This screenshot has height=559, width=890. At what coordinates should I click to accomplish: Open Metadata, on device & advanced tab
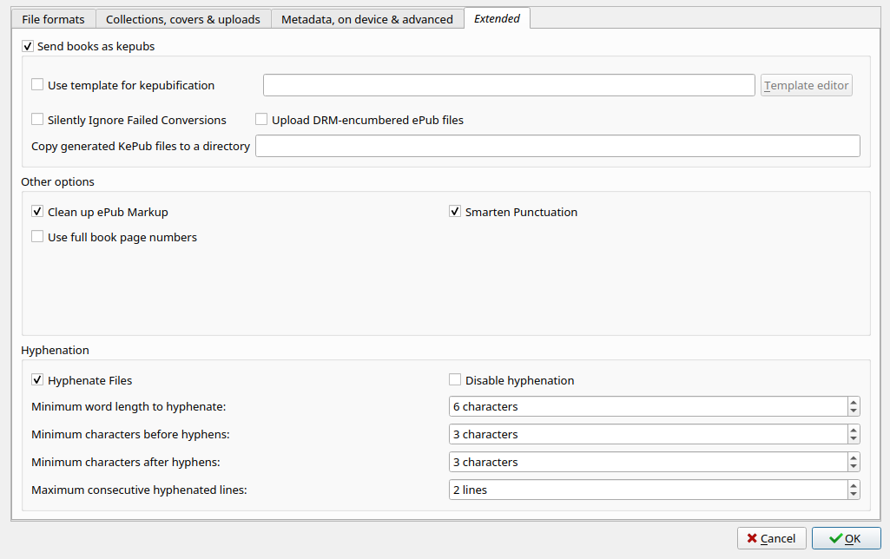(x=367, y=19)
